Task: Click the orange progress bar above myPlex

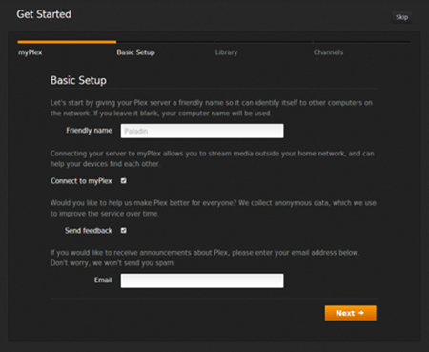Action: click(x=67, y=42)
